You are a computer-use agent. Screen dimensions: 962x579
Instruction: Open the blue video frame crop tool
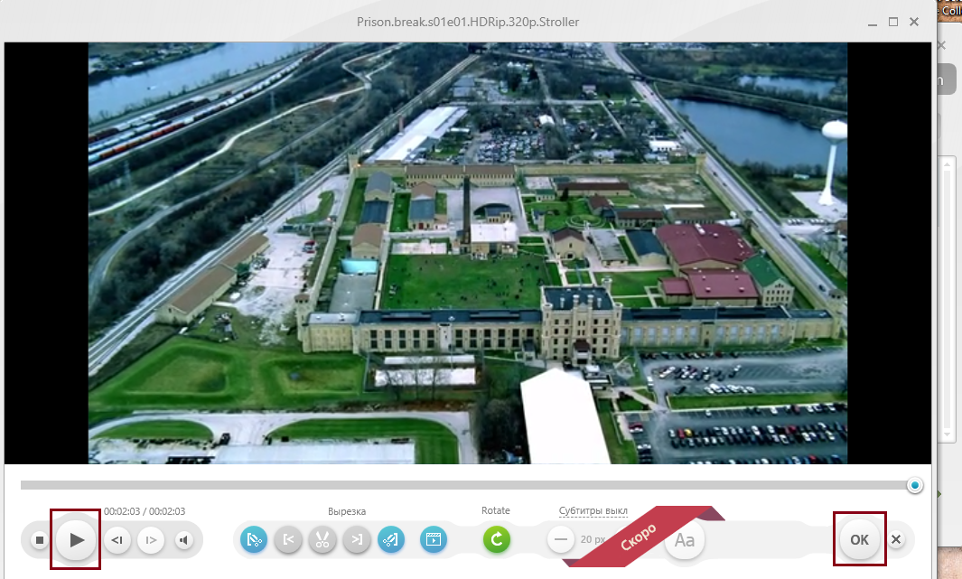click(x=434, y=540)
